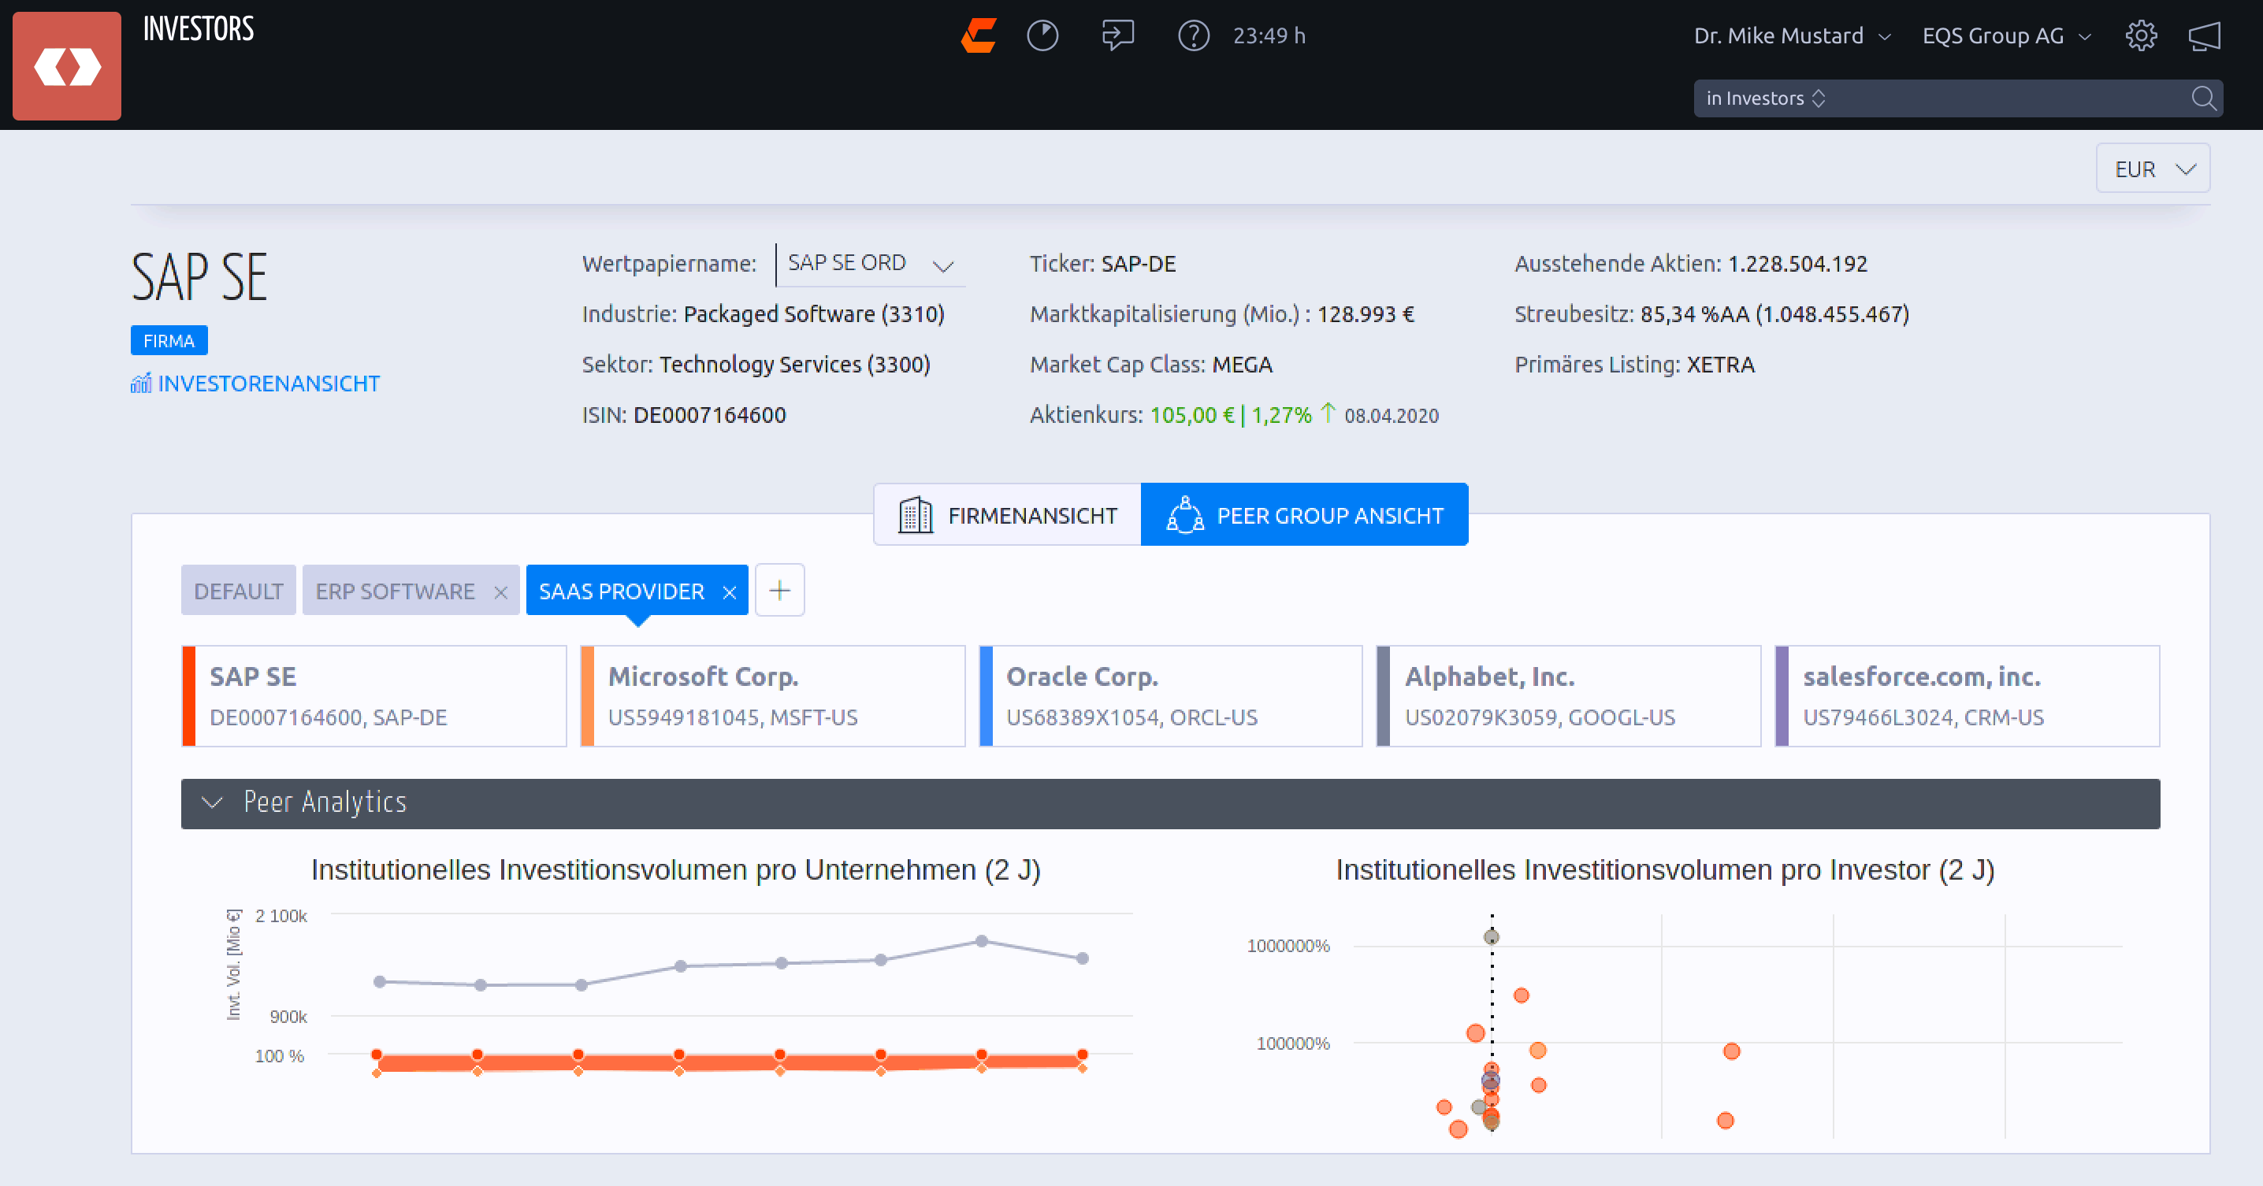Open the help question mark icon
The image size is (2263, 1186).
pos(1193,36)
